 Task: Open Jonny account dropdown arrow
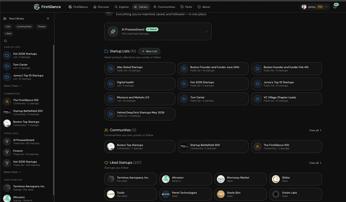point(326,7)
